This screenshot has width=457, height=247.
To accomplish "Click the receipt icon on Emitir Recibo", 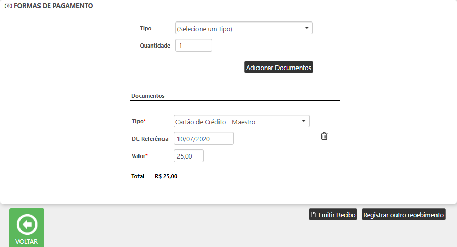I will [x=313, y=215].
